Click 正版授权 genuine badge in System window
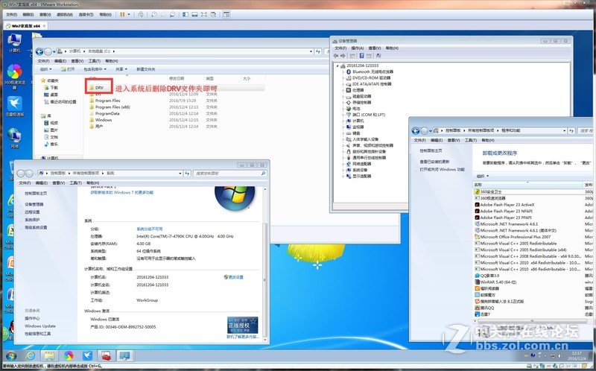 243,326
